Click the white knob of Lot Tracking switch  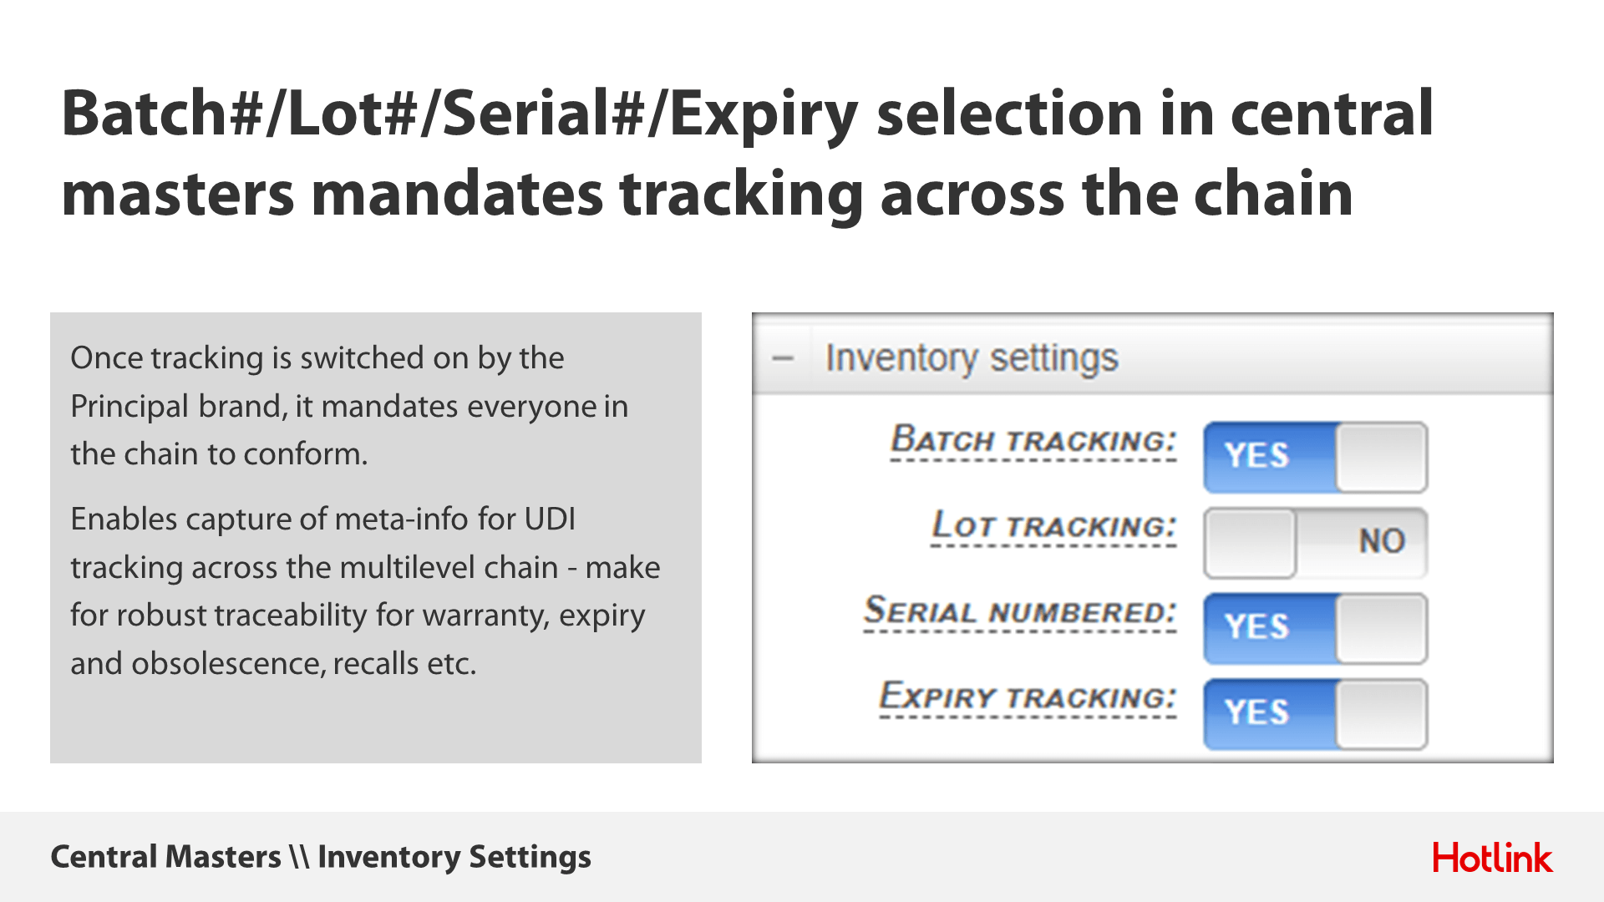coord(1250,543)
